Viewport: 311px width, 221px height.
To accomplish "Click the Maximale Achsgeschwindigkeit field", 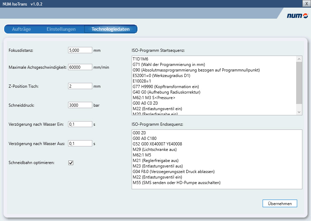I will click(80, 67).
